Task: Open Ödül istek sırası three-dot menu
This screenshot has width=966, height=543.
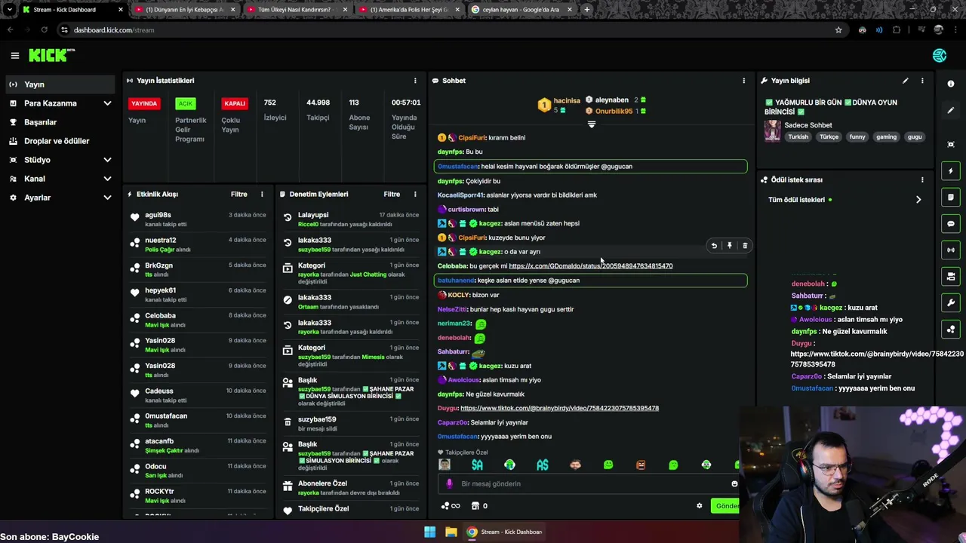Action: pos(922,179)
